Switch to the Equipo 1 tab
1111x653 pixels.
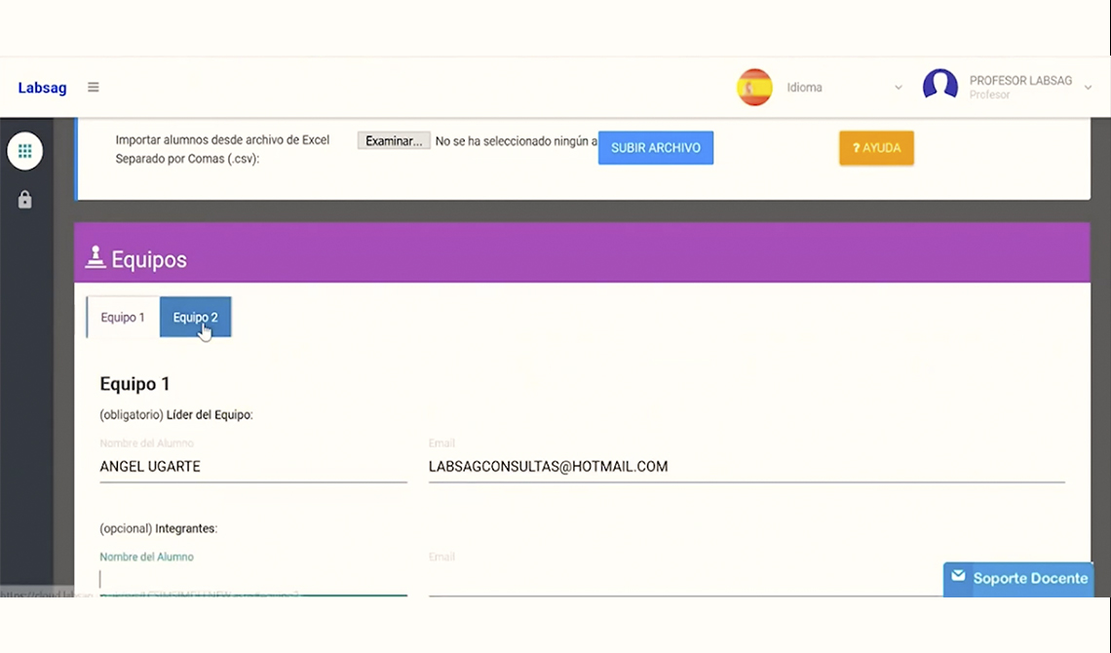(123, 318)
